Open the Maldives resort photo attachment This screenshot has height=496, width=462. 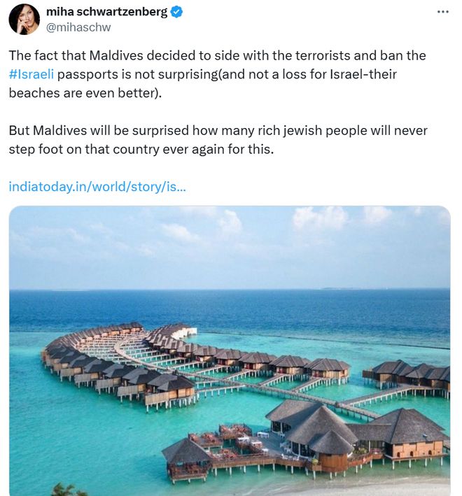(230, 350)
